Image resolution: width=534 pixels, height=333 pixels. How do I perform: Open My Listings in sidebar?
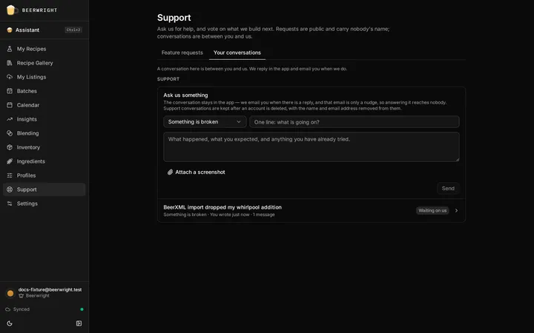tap(44, 77)
